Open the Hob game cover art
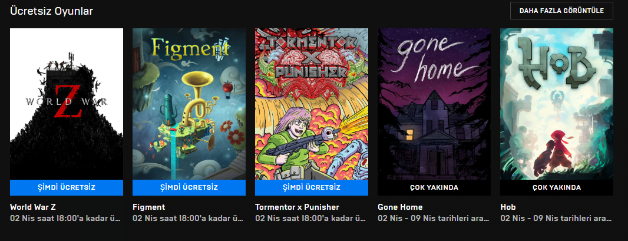 pyautogui.click(x=557, y=104)
